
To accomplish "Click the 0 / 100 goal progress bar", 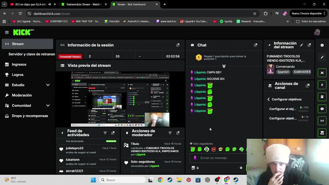I will coord(303,111).
